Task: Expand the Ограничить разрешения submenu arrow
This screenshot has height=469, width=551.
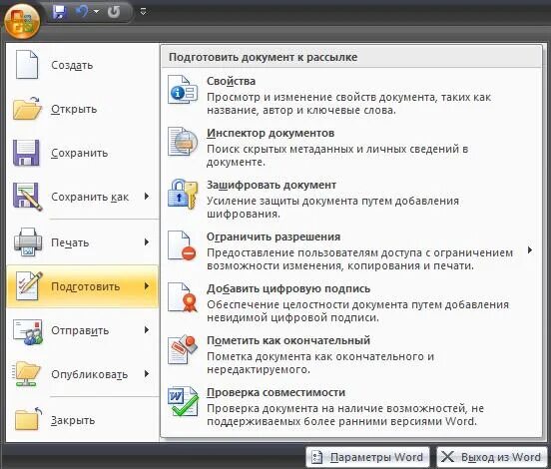Action: point(530,250)
